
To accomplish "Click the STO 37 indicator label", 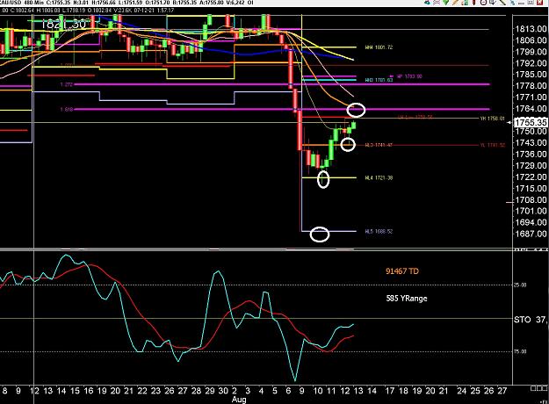I will point(530,320).
